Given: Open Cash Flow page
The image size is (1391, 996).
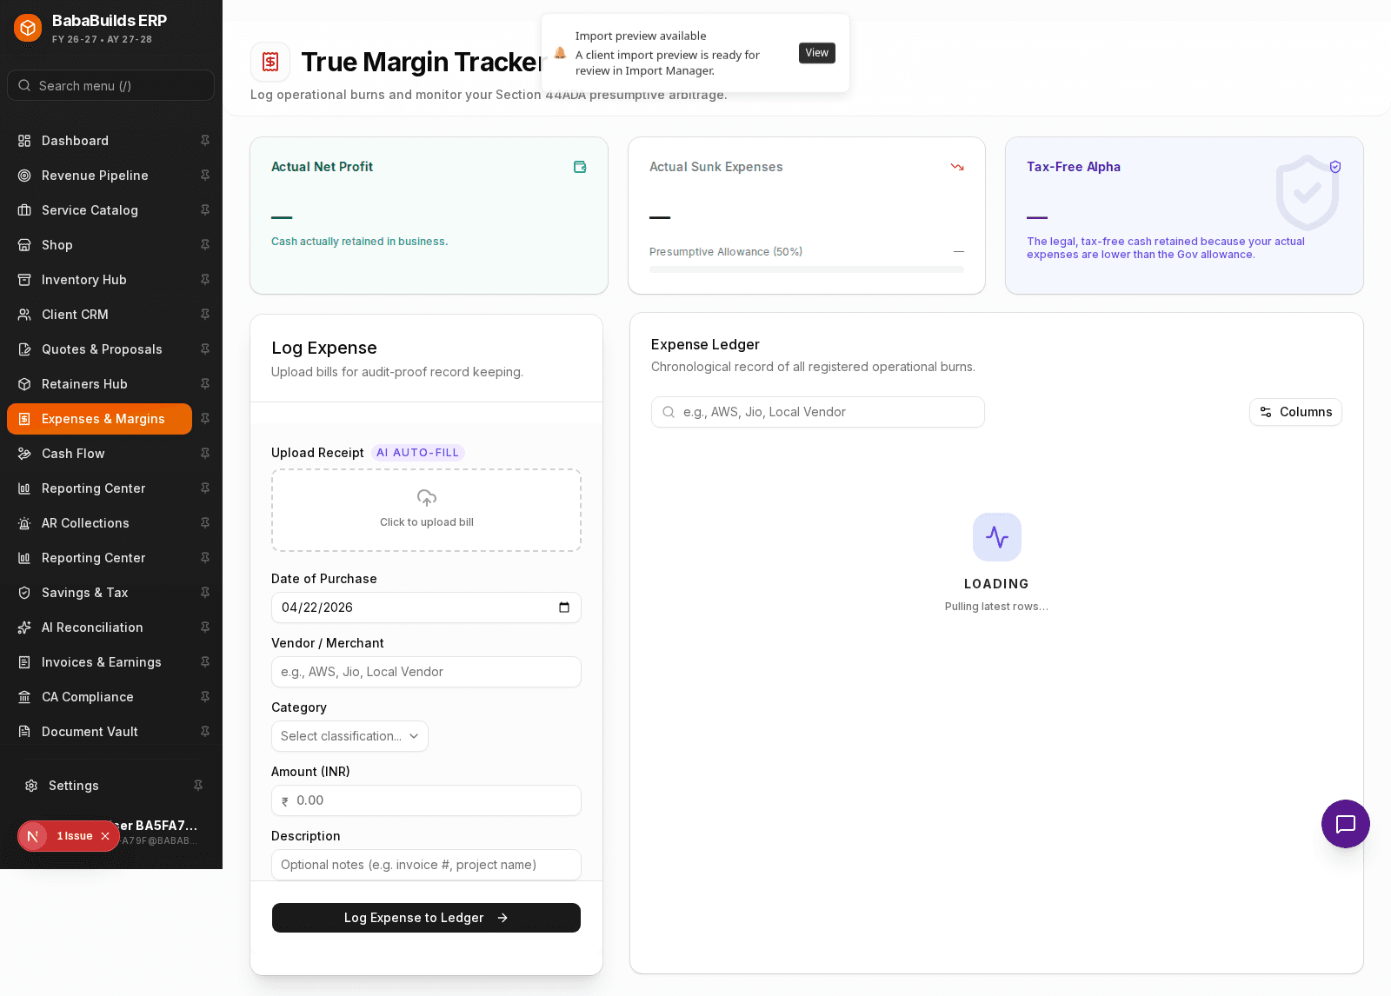Looking at the screenshot, I should 99,454.
